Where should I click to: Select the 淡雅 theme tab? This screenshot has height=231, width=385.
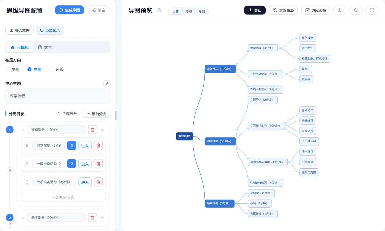pos(189,11)
